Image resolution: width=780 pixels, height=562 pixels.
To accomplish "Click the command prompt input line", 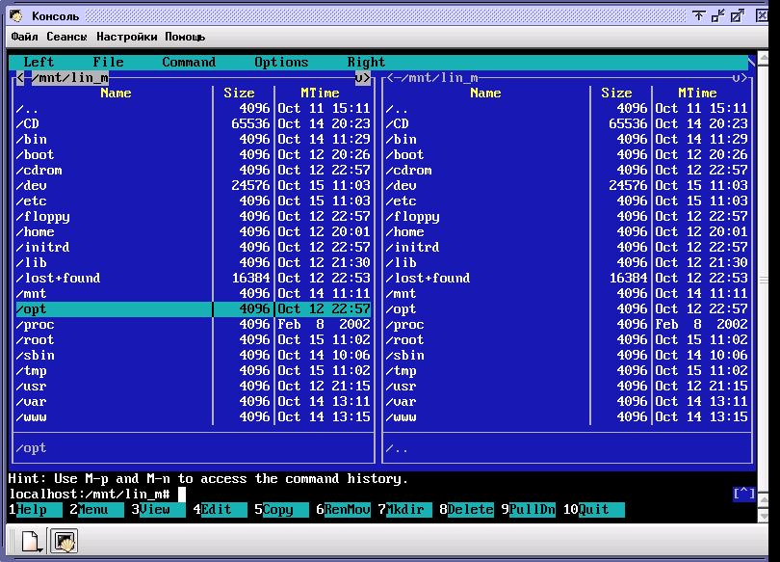I will tap(371, 495).
